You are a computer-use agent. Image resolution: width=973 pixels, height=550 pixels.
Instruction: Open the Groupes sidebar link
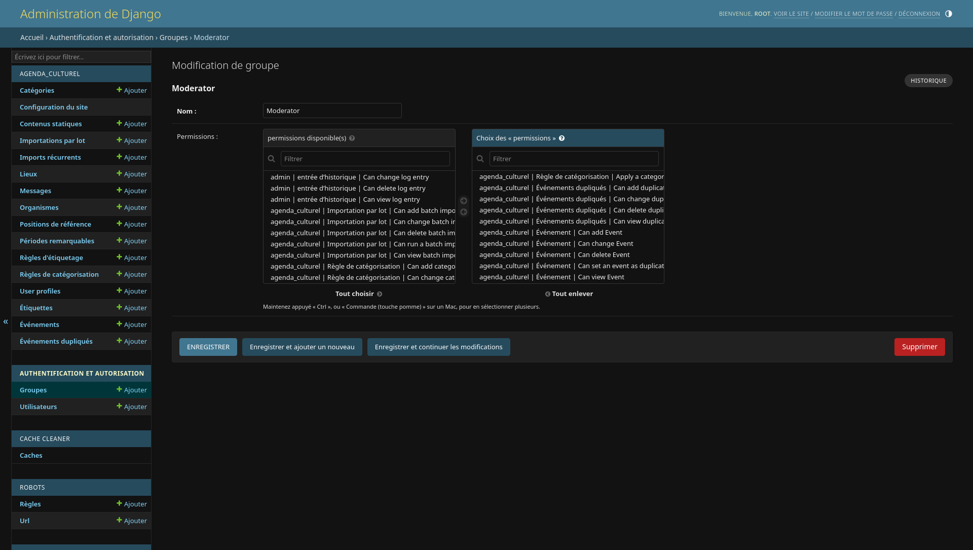[x=33, y=390]
